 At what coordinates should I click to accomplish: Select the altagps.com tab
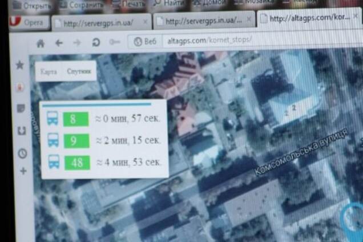pyautogui.click(x=308, y=18)
